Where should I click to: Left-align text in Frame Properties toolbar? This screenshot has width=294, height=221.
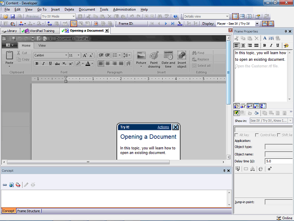(x=237, y=46)
